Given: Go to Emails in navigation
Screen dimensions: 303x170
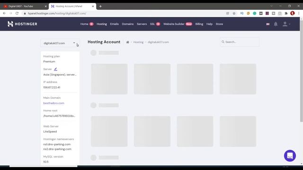Looking at the screenshot, I should point(114,24).
